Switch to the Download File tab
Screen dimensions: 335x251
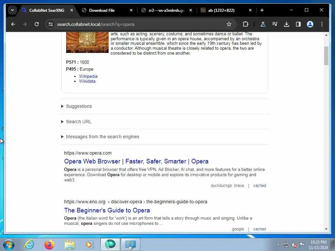tap(102, 10)
